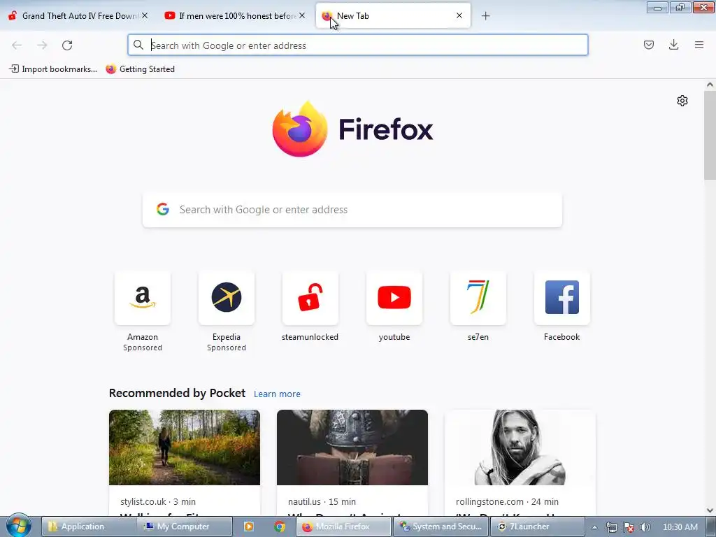Viewport: 716px width, 537px height.
Task: Click the Learn more Pocket link
Action: point(277,394)
